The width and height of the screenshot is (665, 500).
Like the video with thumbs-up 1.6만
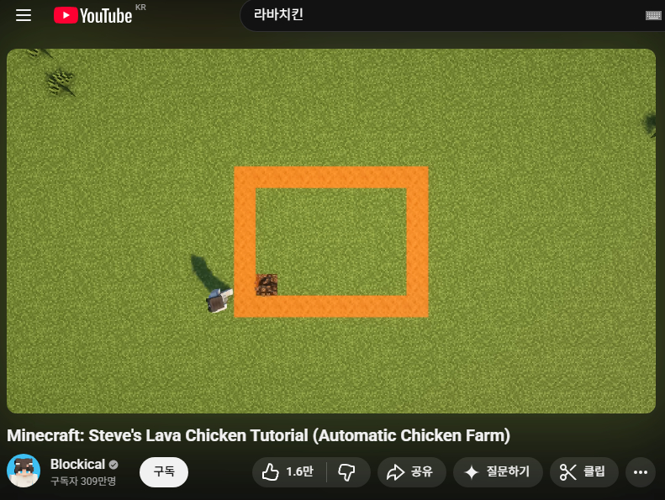289,472
